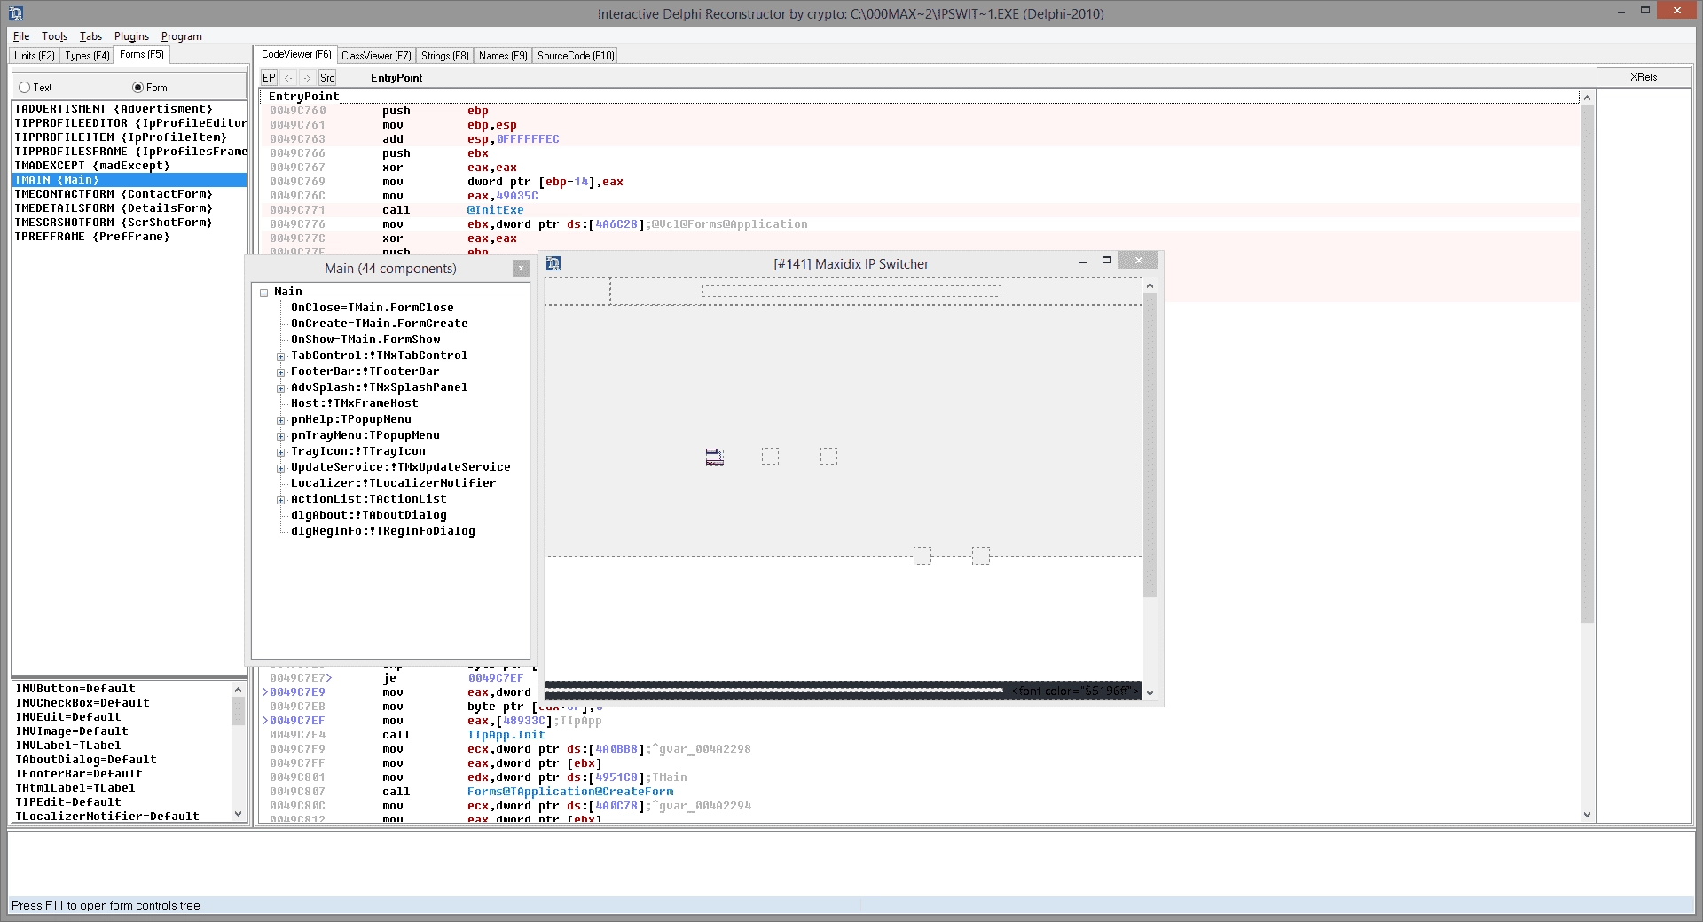The image size is (1703, 922).
Task: Select Localizer:TLocalizerNotifier tree item
Action: pyautogui.click(x=393, y=483)
